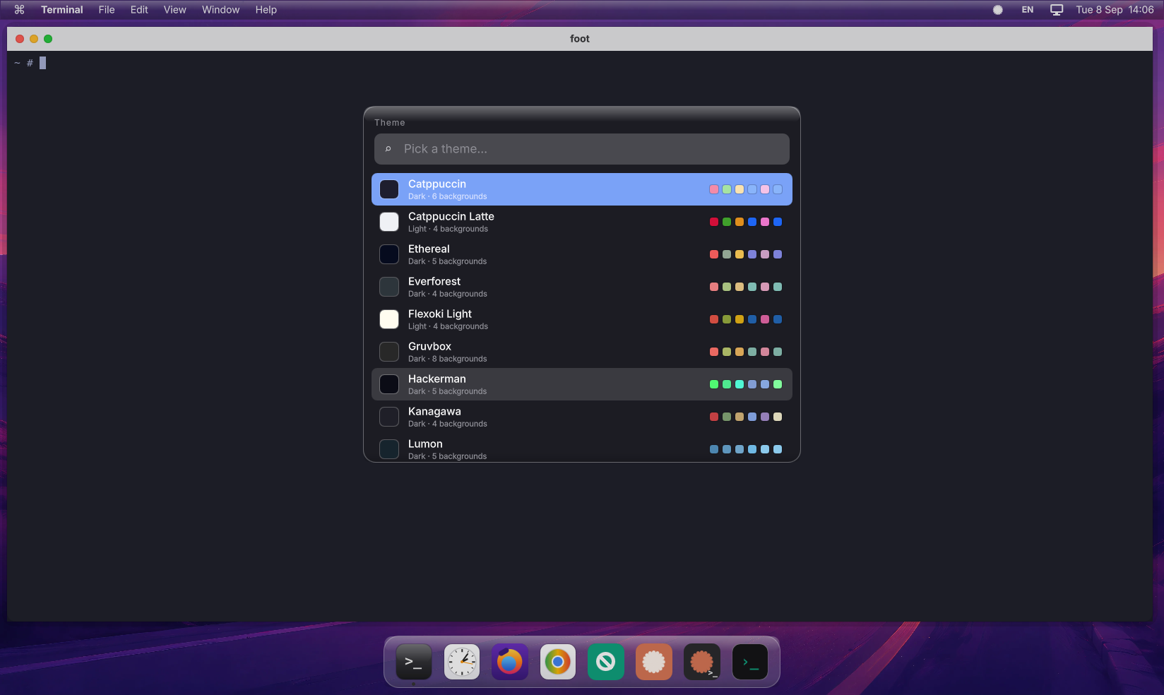Click the command-symbol system menu icon
1164x695 pixels.
tap(19, 10)
